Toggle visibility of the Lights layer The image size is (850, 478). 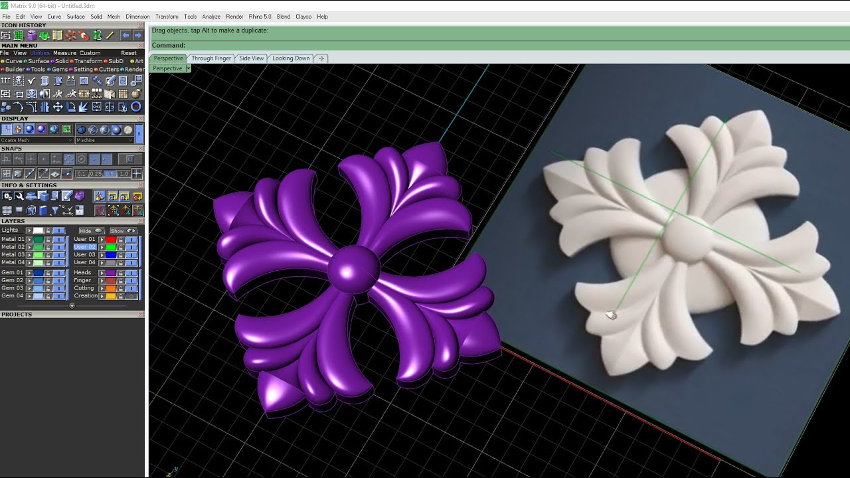[58, 230]
